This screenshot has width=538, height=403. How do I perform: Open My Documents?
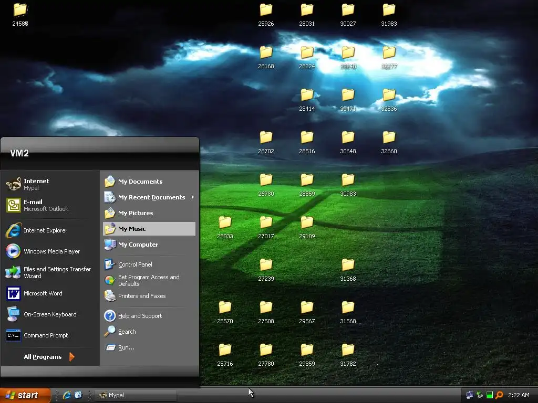pyautogui.click(x=149, y=182)
